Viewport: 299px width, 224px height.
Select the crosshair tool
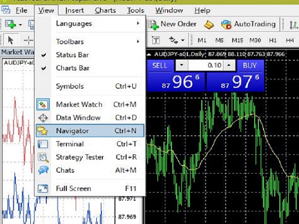pos(28,40)
